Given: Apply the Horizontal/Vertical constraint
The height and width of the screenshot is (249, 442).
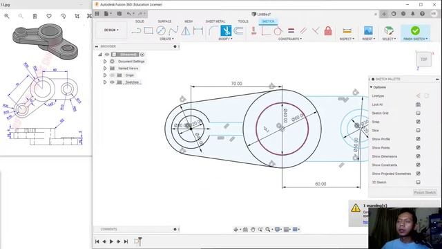Looking at the screenshot, I should [253, 30].
